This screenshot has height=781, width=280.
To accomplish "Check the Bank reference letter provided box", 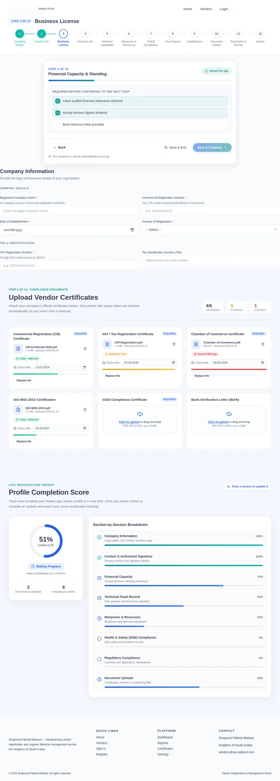I will [57, 125].
